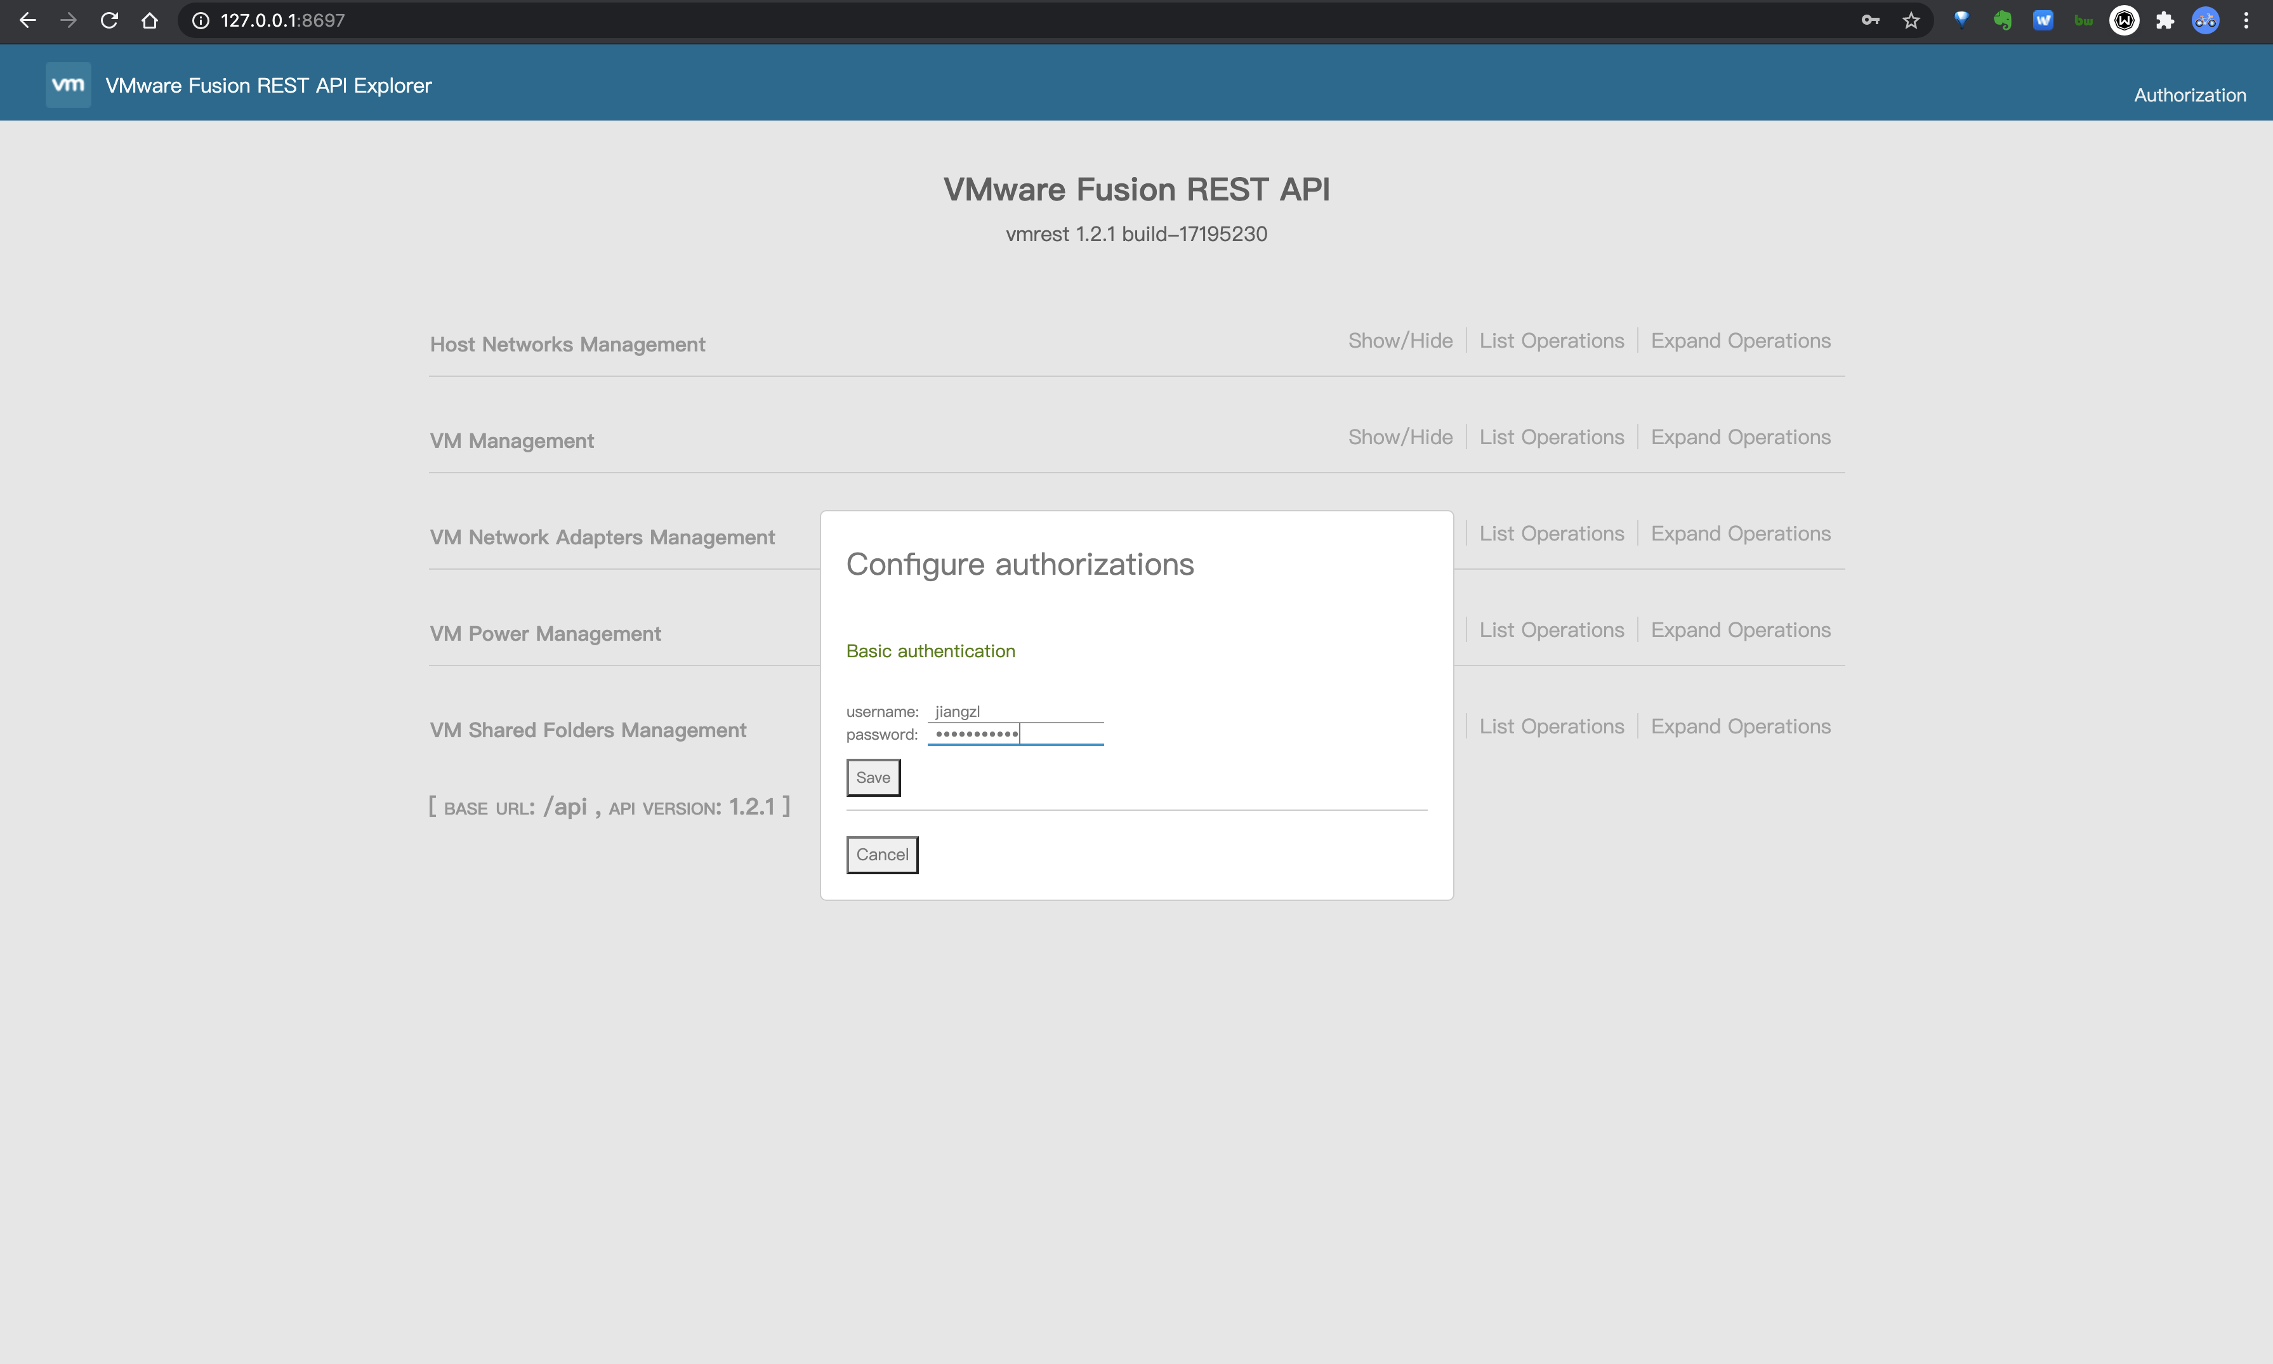List Operations for VM Shared Folders Management

[1552, 726]
